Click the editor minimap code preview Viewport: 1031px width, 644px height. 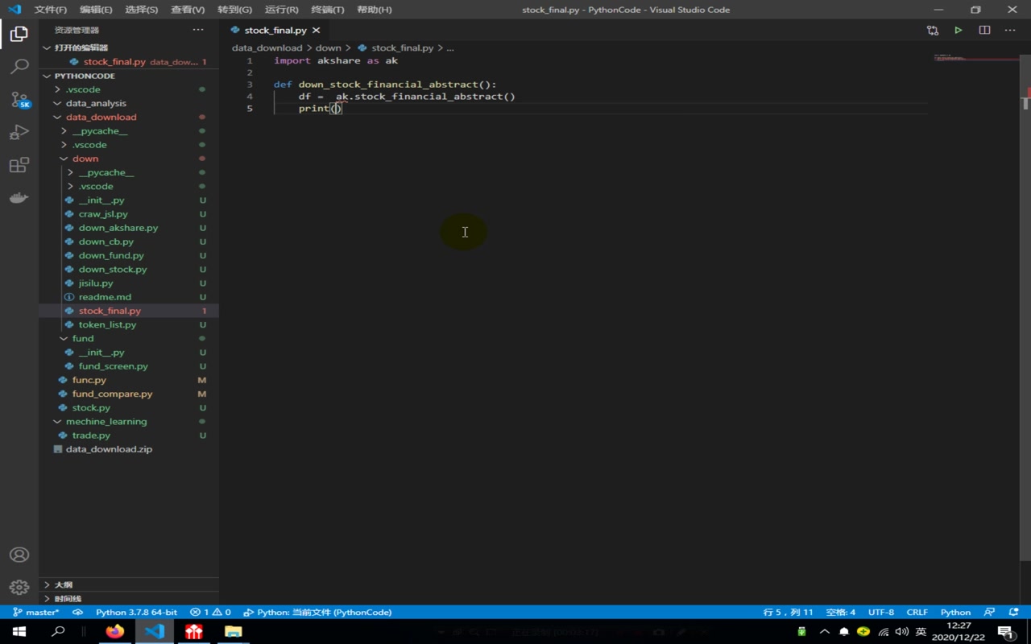coord(976,59)
